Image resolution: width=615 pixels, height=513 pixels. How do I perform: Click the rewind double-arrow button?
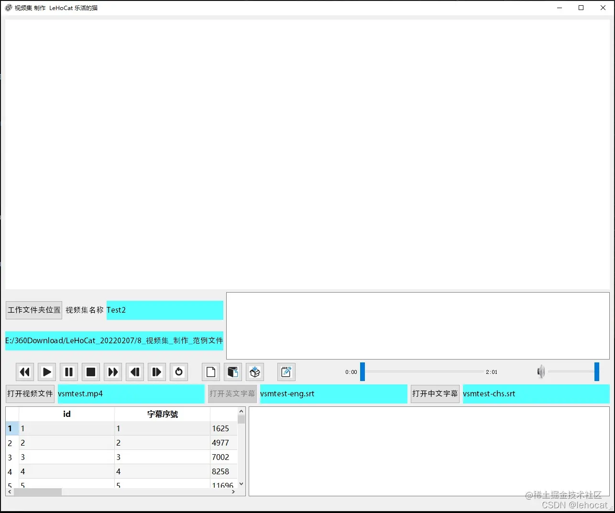tap(25, 372)
